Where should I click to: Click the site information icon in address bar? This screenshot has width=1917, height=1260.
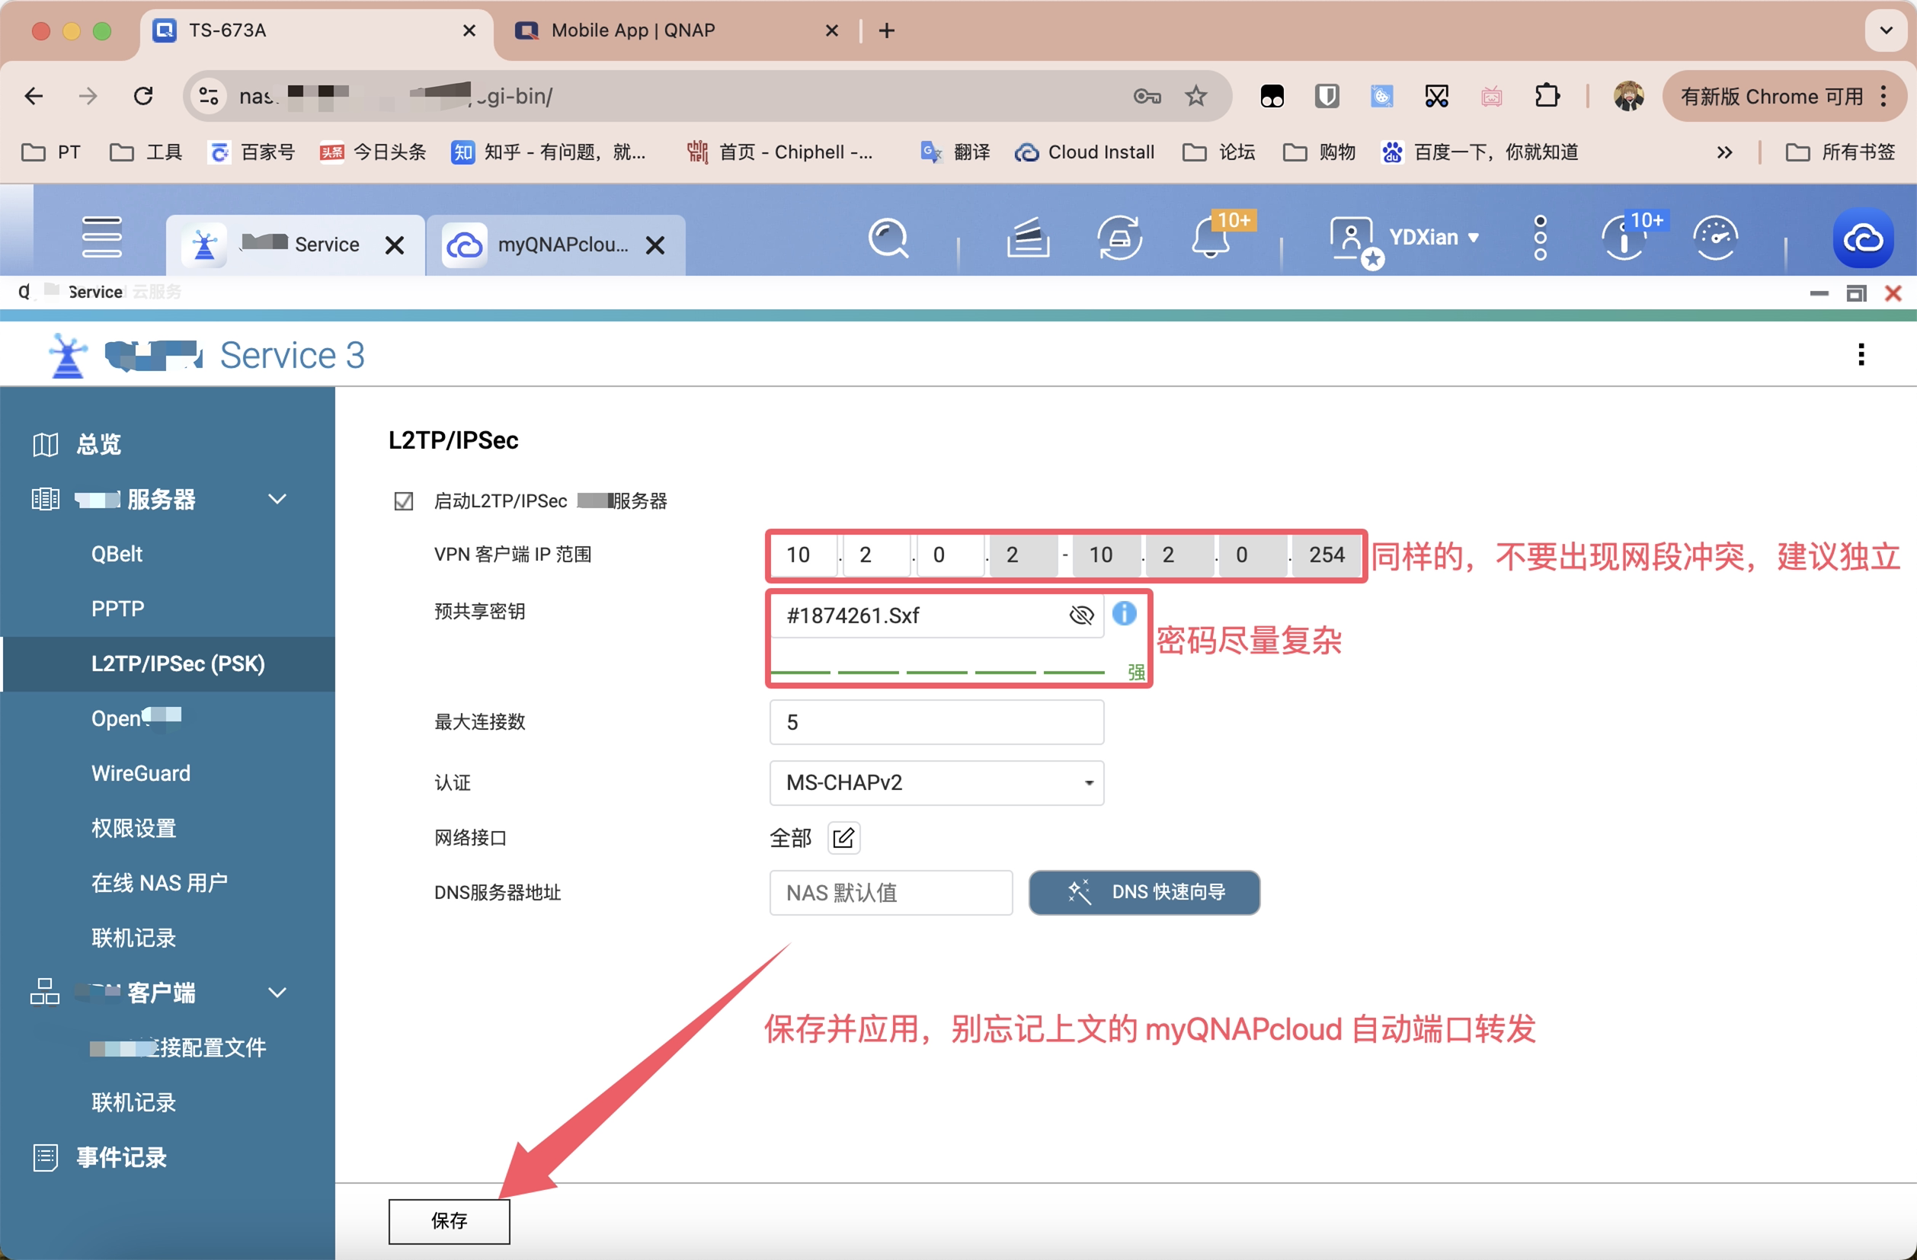208,97
